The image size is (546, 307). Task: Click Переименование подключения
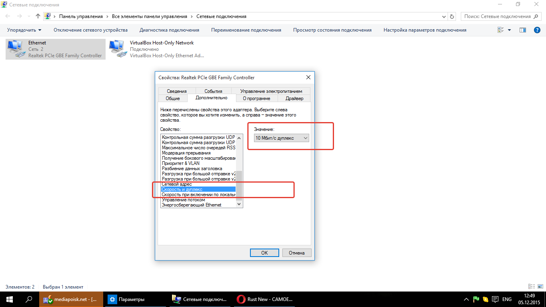click(x=246, y=30)
